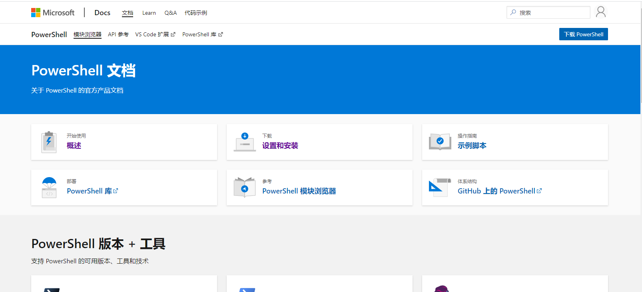The height and width of the screenshot is (292, 642).
Task: Open the PowerShell 模块浏览器 card link
Action: point(299,191)
